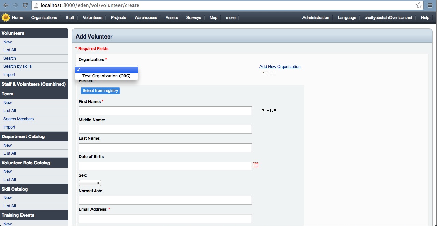Viewport: 437px width, 226px height.
Task: Open the Chrome hamburger menu
Action: [430, 5]
